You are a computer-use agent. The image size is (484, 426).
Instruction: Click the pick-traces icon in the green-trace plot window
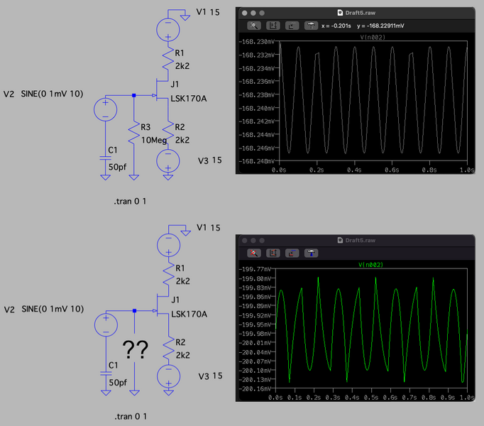coord(292,253)
